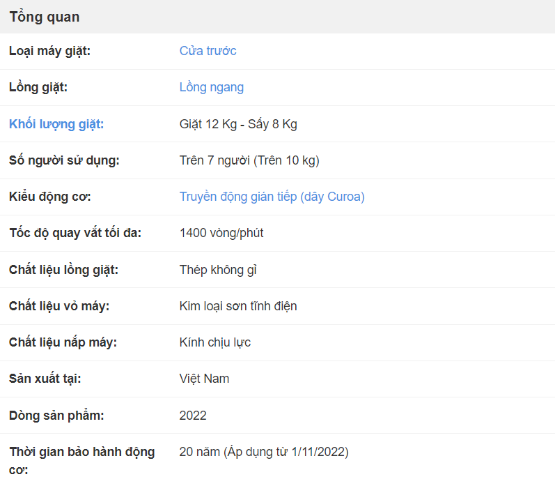Select the 'Lồng giặt:' label

38,87
